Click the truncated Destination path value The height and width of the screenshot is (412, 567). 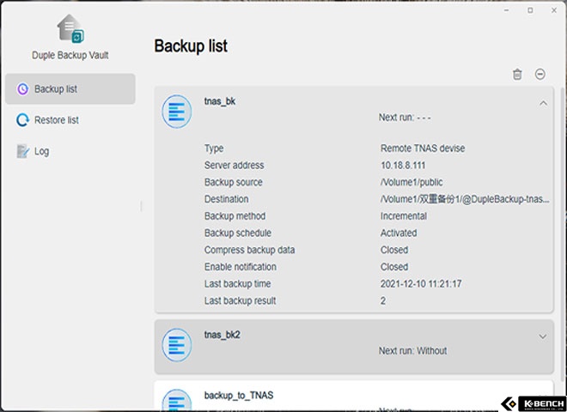coord(465,199)
